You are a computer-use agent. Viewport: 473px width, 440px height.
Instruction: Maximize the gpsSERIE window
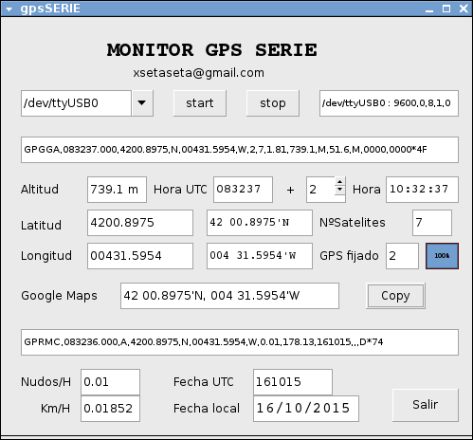click(x=446, y=9)
